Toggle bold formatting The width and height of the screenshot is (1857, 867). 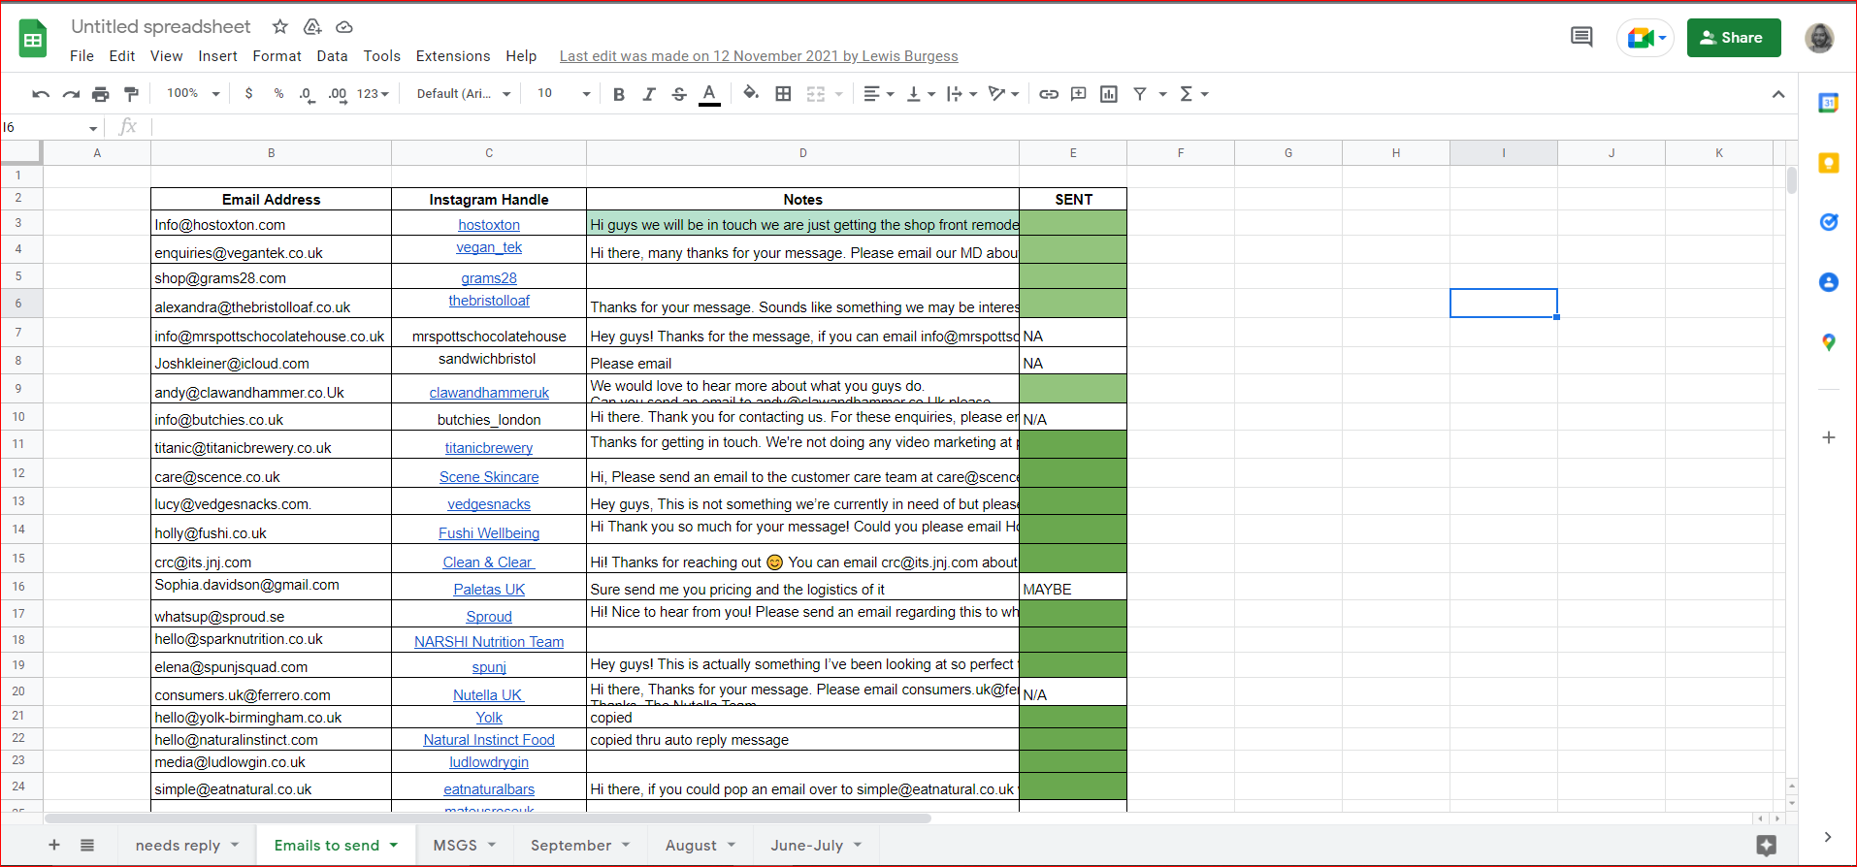click(619, 94)
